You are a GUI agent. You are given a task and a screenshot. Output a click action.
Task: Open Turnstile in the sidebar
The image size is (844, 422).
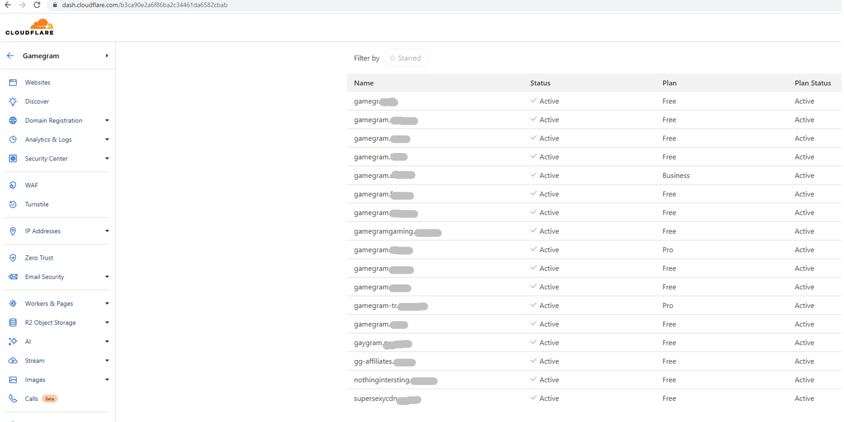(37, 204)
